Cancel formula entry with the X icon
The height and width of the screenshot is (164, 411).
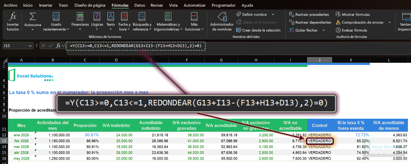(x=43, y=46)
